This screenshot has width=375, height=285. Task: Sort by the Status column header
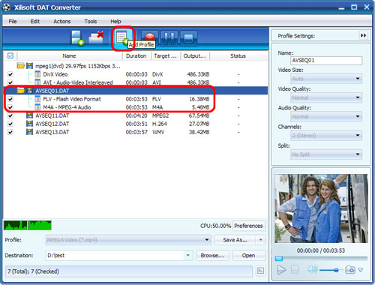point(238,55)
